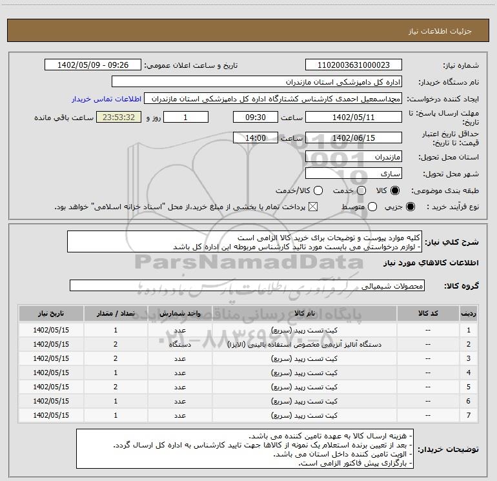Click the delivery province field مازندران
Viewport: 497px width, 481px height.
[354, 157]
